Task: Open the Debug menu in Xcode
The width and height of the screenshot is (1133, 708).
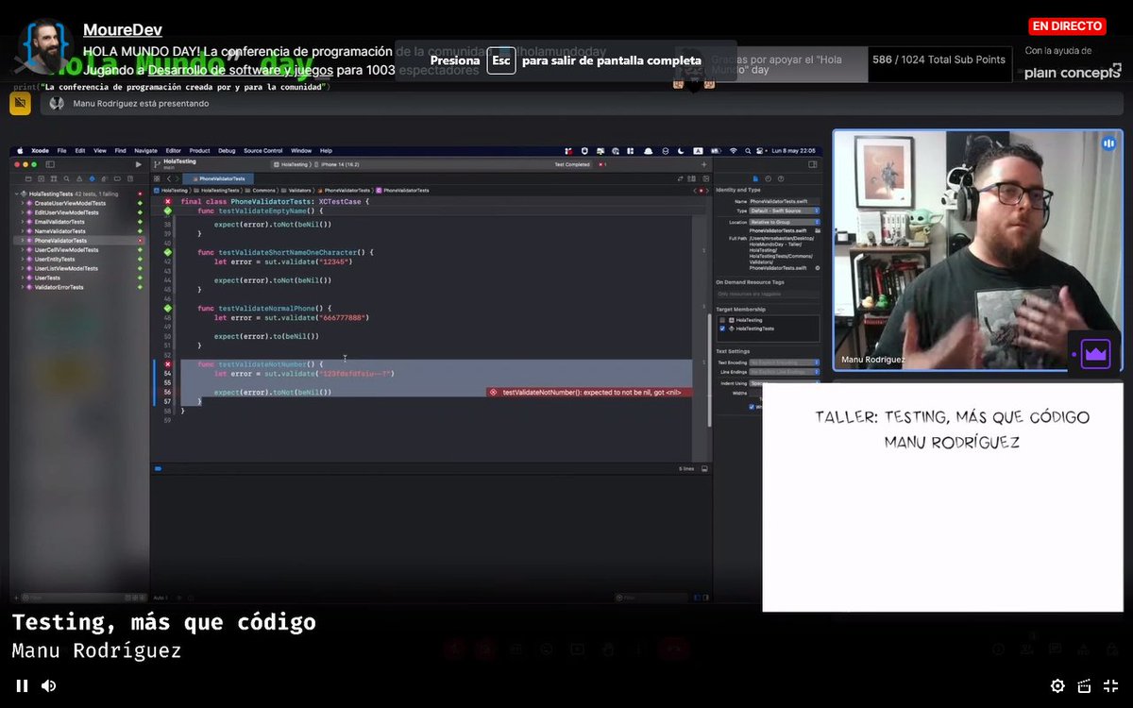Action: click(x=227, y=150)
